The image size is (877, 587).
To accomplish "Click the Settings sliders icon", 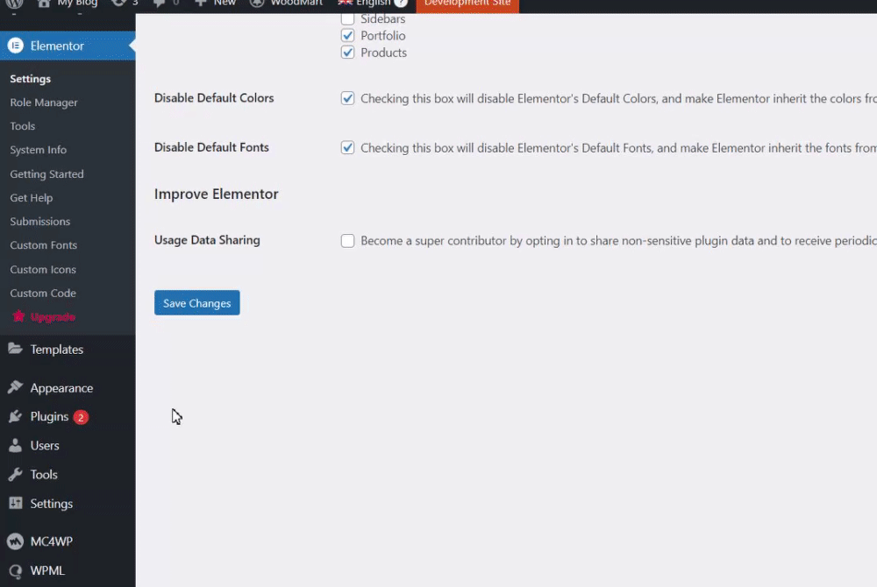I will [15, 503].
